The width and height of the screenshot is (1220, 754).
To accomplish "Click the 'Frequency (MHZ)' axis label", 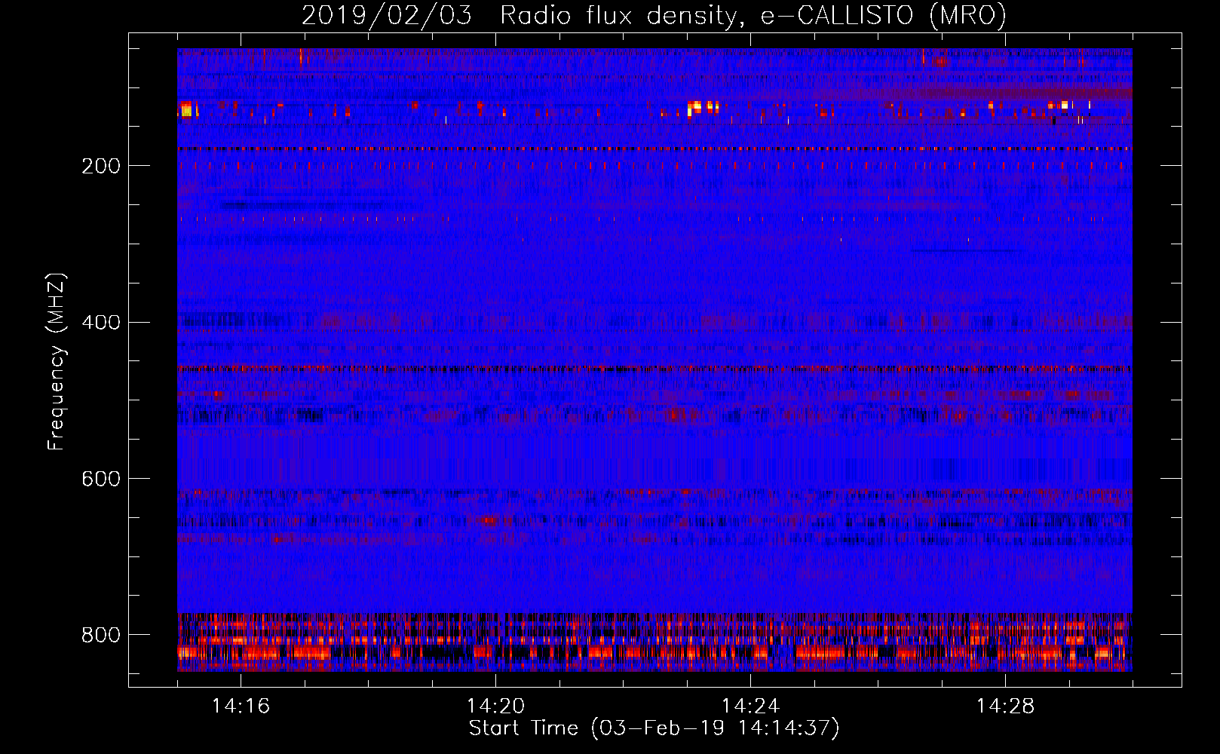I will tap(57, 362).
